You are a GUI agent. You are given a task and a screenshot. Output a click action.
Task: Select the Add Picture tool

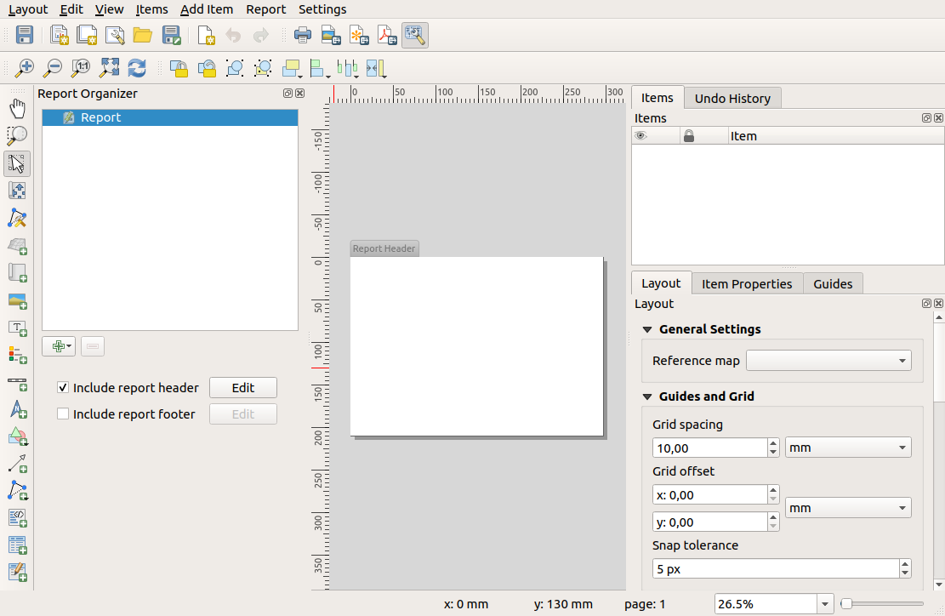click(x=17, y=300)
